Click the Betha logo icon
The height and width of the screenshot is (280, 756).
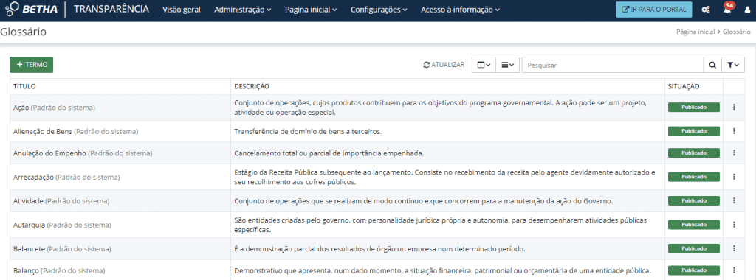(x=12, y=9)
